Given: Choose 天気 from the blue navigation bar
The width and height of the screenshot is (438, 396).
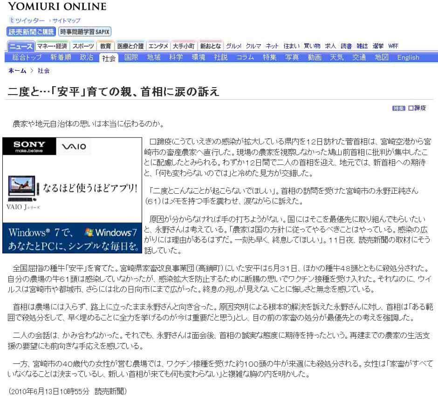Looking at the screenshot, I should (x=336, y=57).
